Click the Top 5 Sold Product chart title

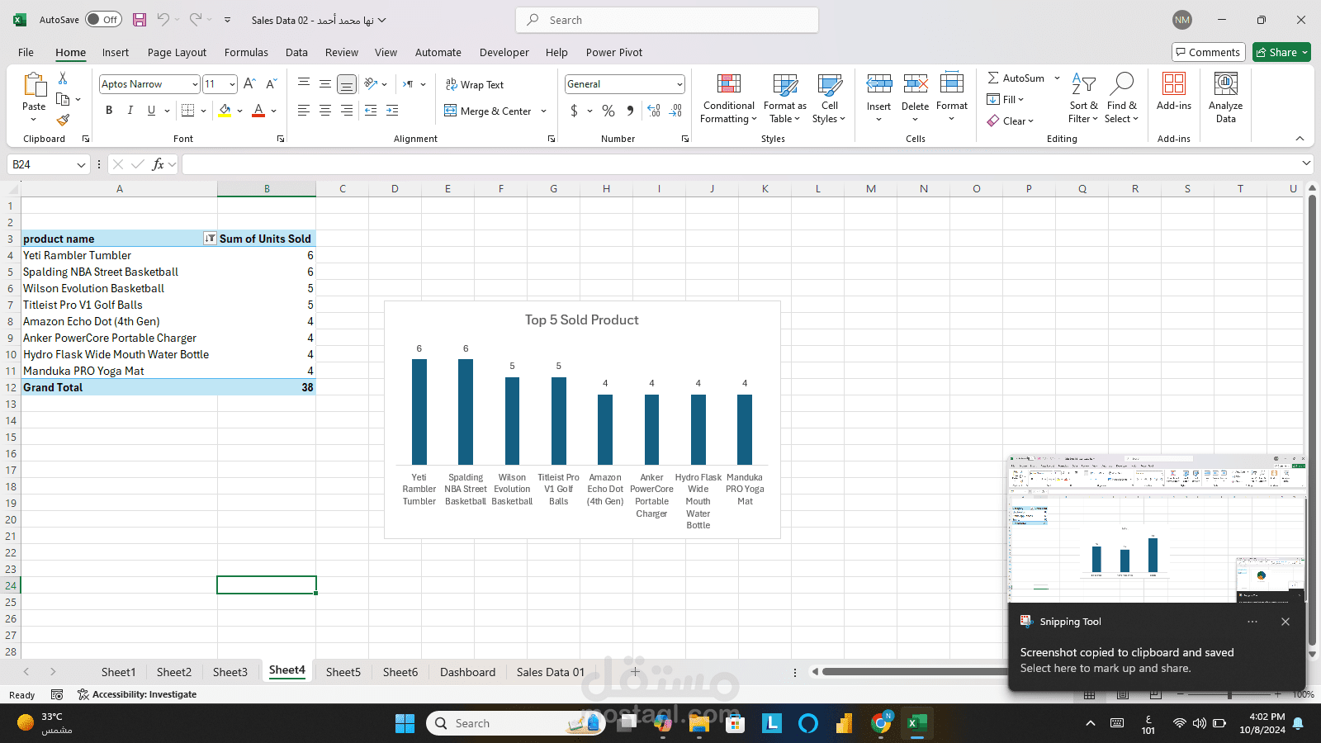click(x=582, y=319)
